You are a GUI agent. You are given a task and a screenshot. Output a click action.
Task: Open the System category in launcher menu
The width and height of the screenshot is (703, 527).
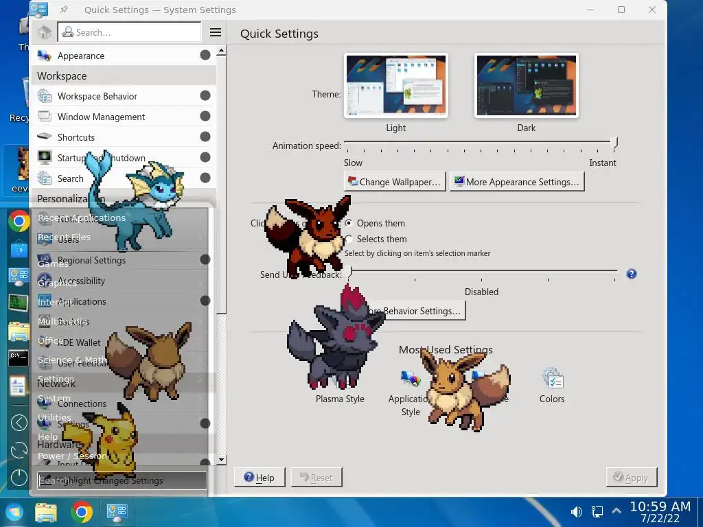pyautogui.click(x=121, y=399)
